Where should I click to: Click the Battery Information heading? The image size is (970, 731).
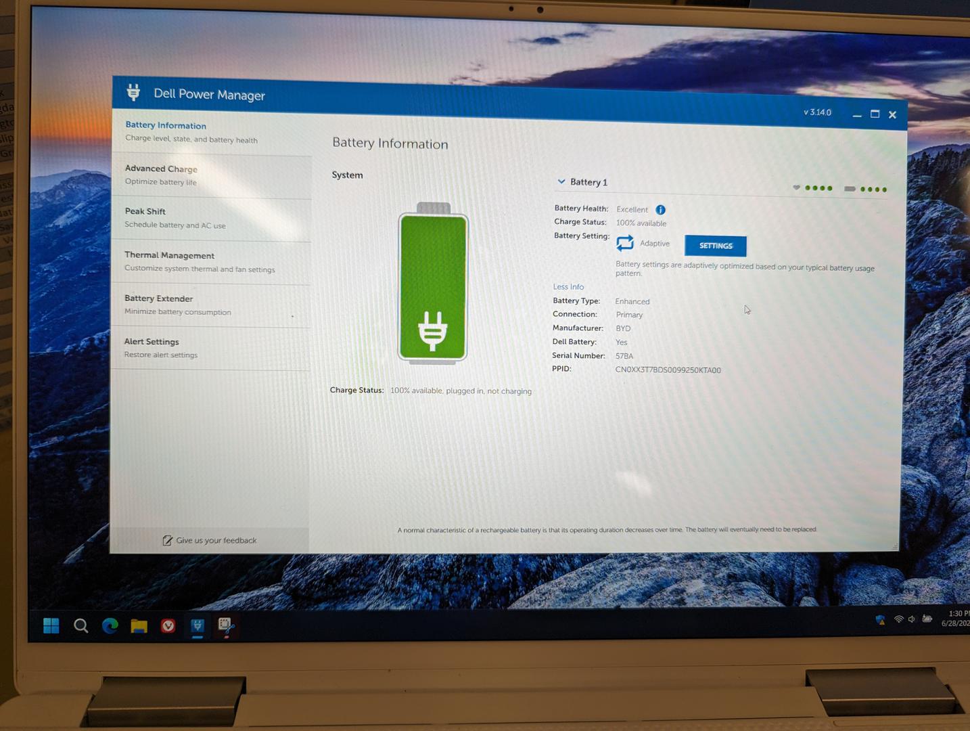point(390,143)
